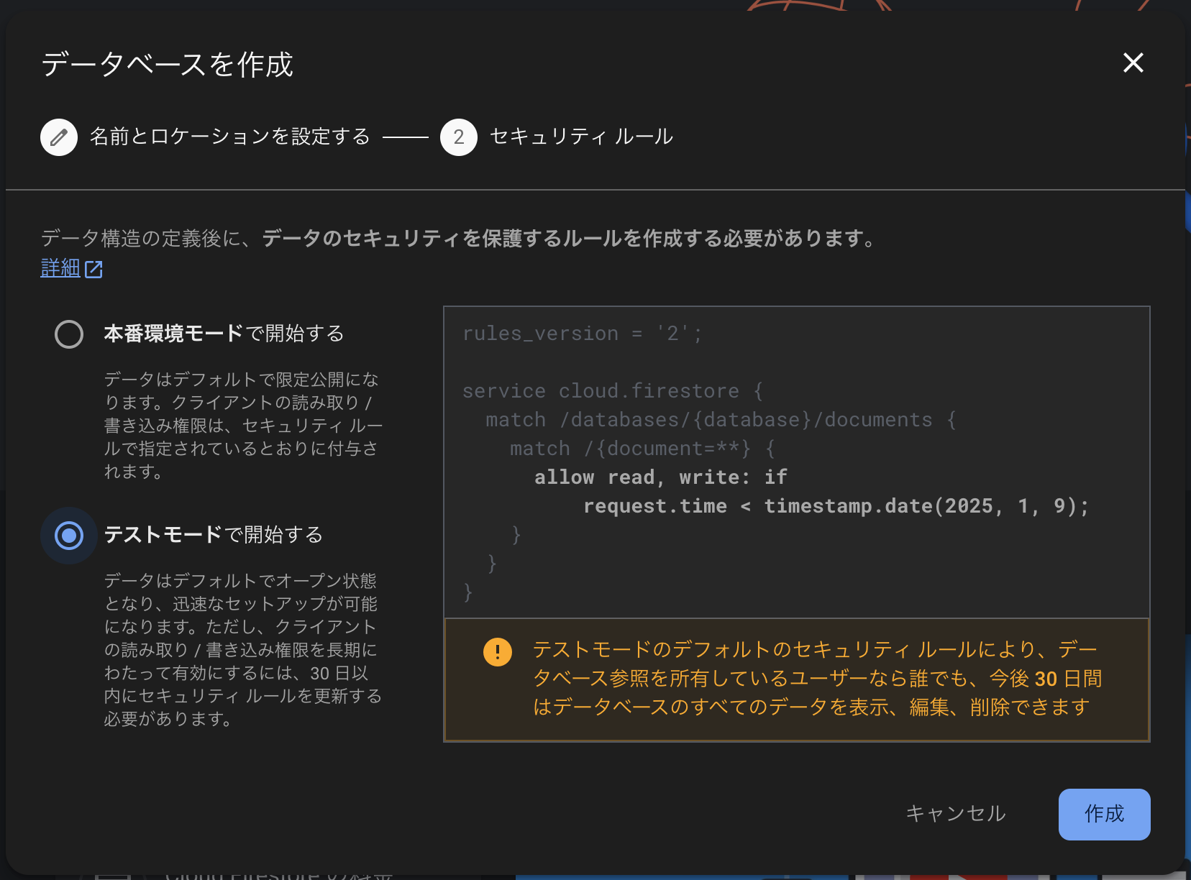Open the 名前とロケーションを設定する step
The height and width of the screenshot is (880, 1191).
[x=227, y=136]
